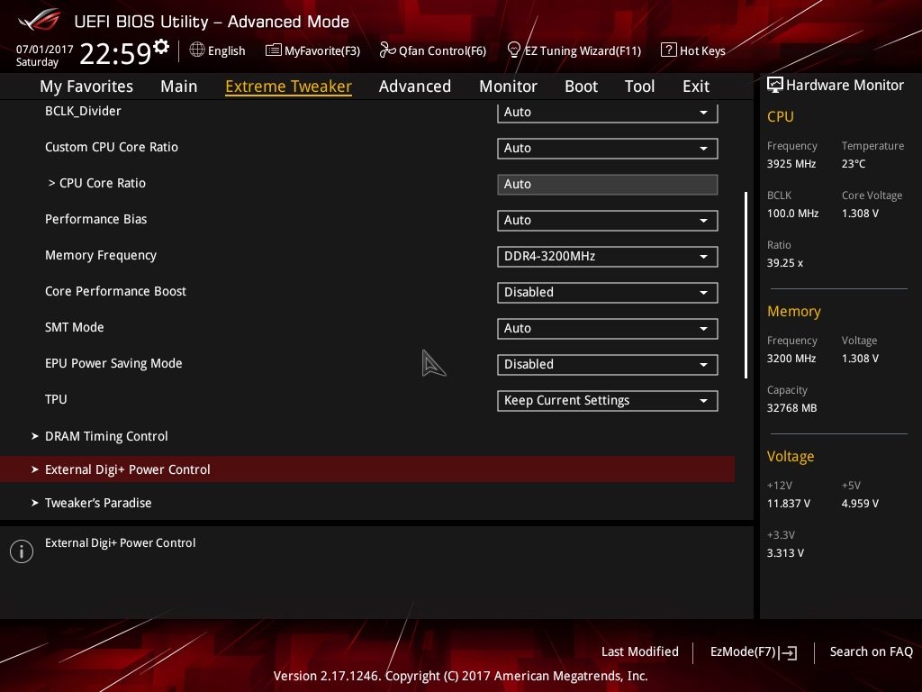Select the Memory Frequency label

pos(101,255)
